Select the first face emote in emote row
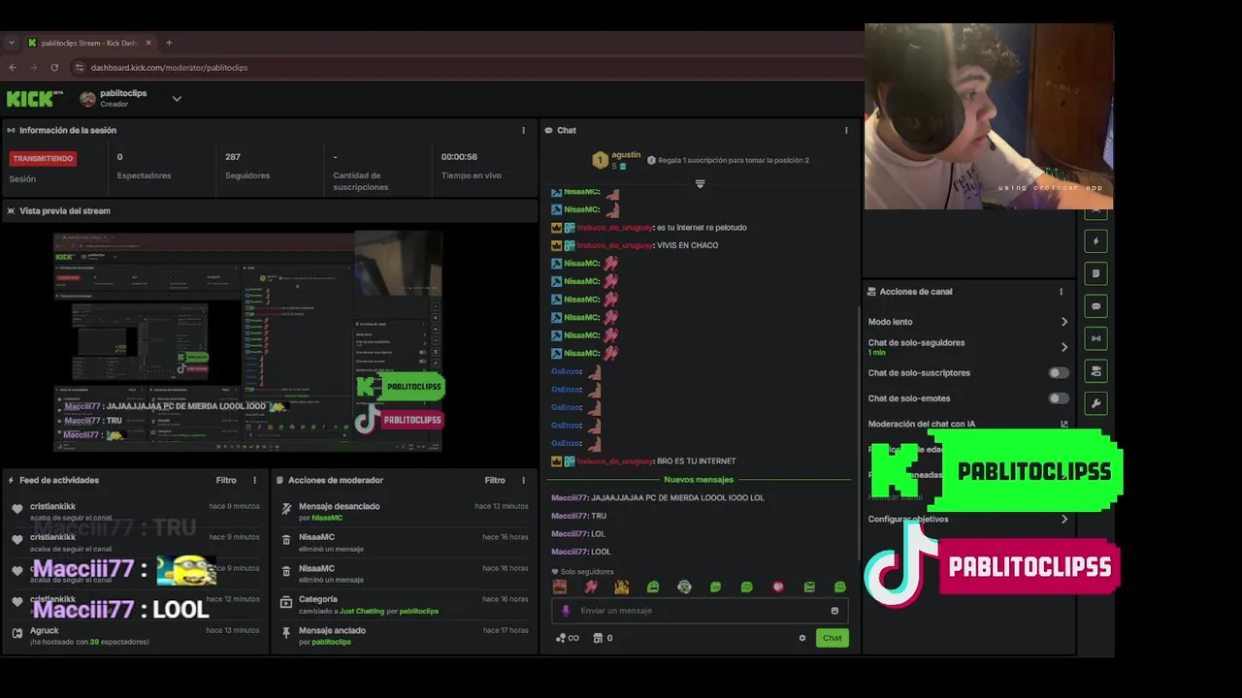The height and width of the screenshot is (698, 1242). [559, 587]
